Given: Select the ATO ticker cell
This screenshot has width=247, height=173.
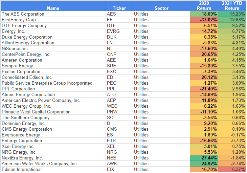Looking at the screenshot, I should (x=119, y=95).
